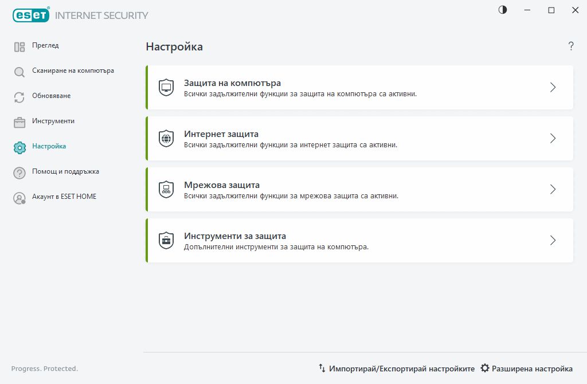
Task: Click Импортирай/Експортирай настройките link
Action: pos(397,369)
